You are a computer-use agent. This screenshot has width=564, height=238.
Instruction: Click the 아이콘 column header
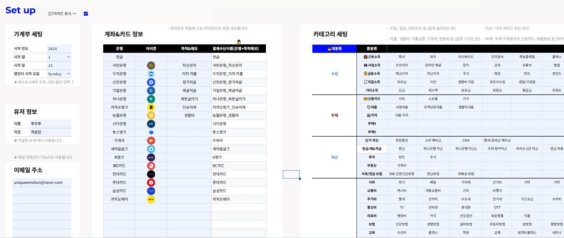[151, 49]
